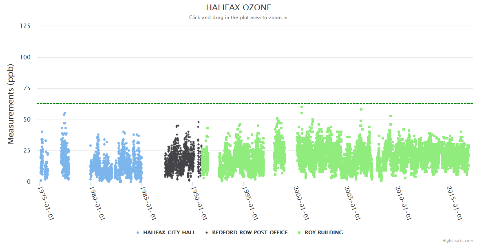Click the 2005-01-01 date tick label
The height and width of the screenshot is (244, 477).
353,203
